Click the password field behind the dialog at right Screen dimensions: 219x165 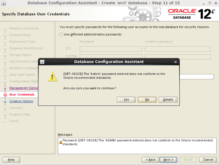[x=197, y=77]
